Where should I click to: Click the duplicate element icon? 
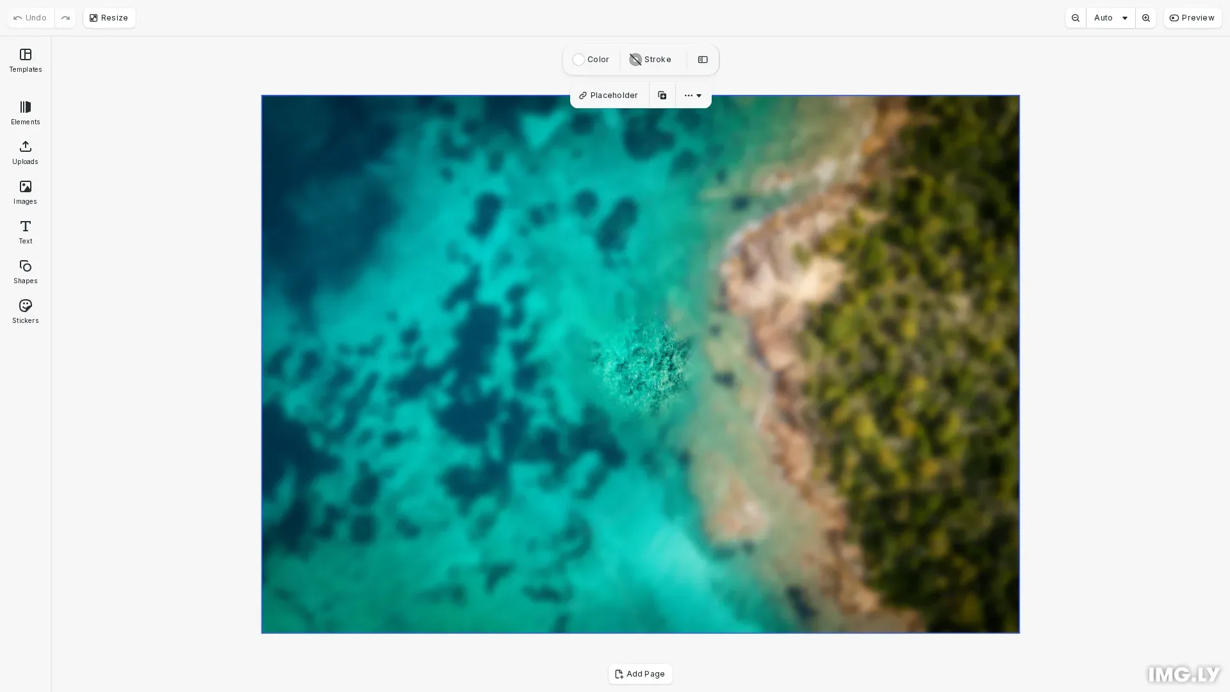662,95
